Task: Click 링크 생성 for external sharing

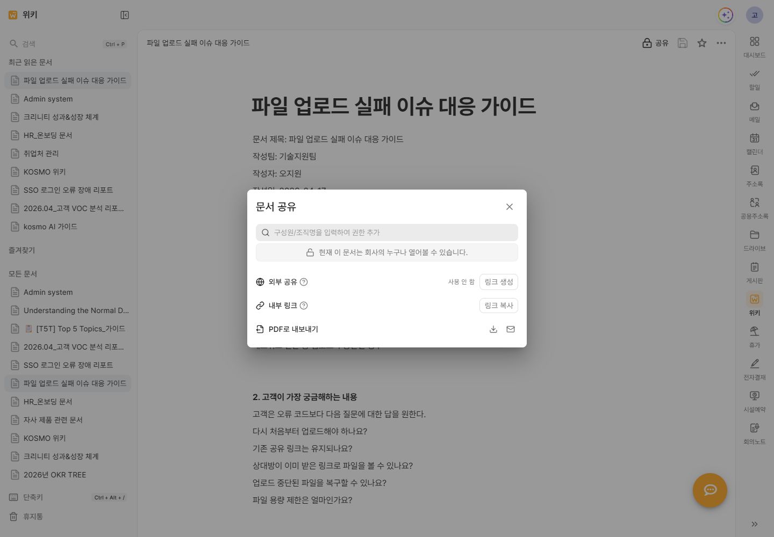Action: click(x=499, y=282)
